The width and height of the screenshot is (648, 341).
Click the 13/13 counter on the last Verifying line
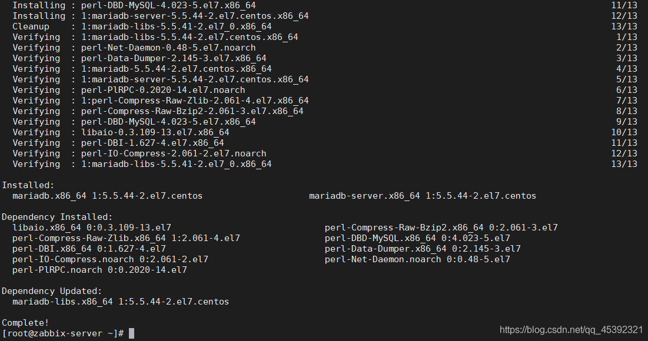624,164
